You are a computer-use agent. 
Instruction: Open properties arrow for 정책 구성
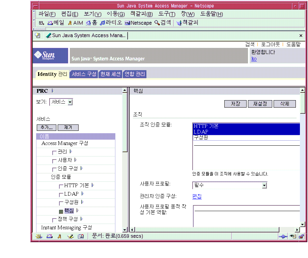82,219
